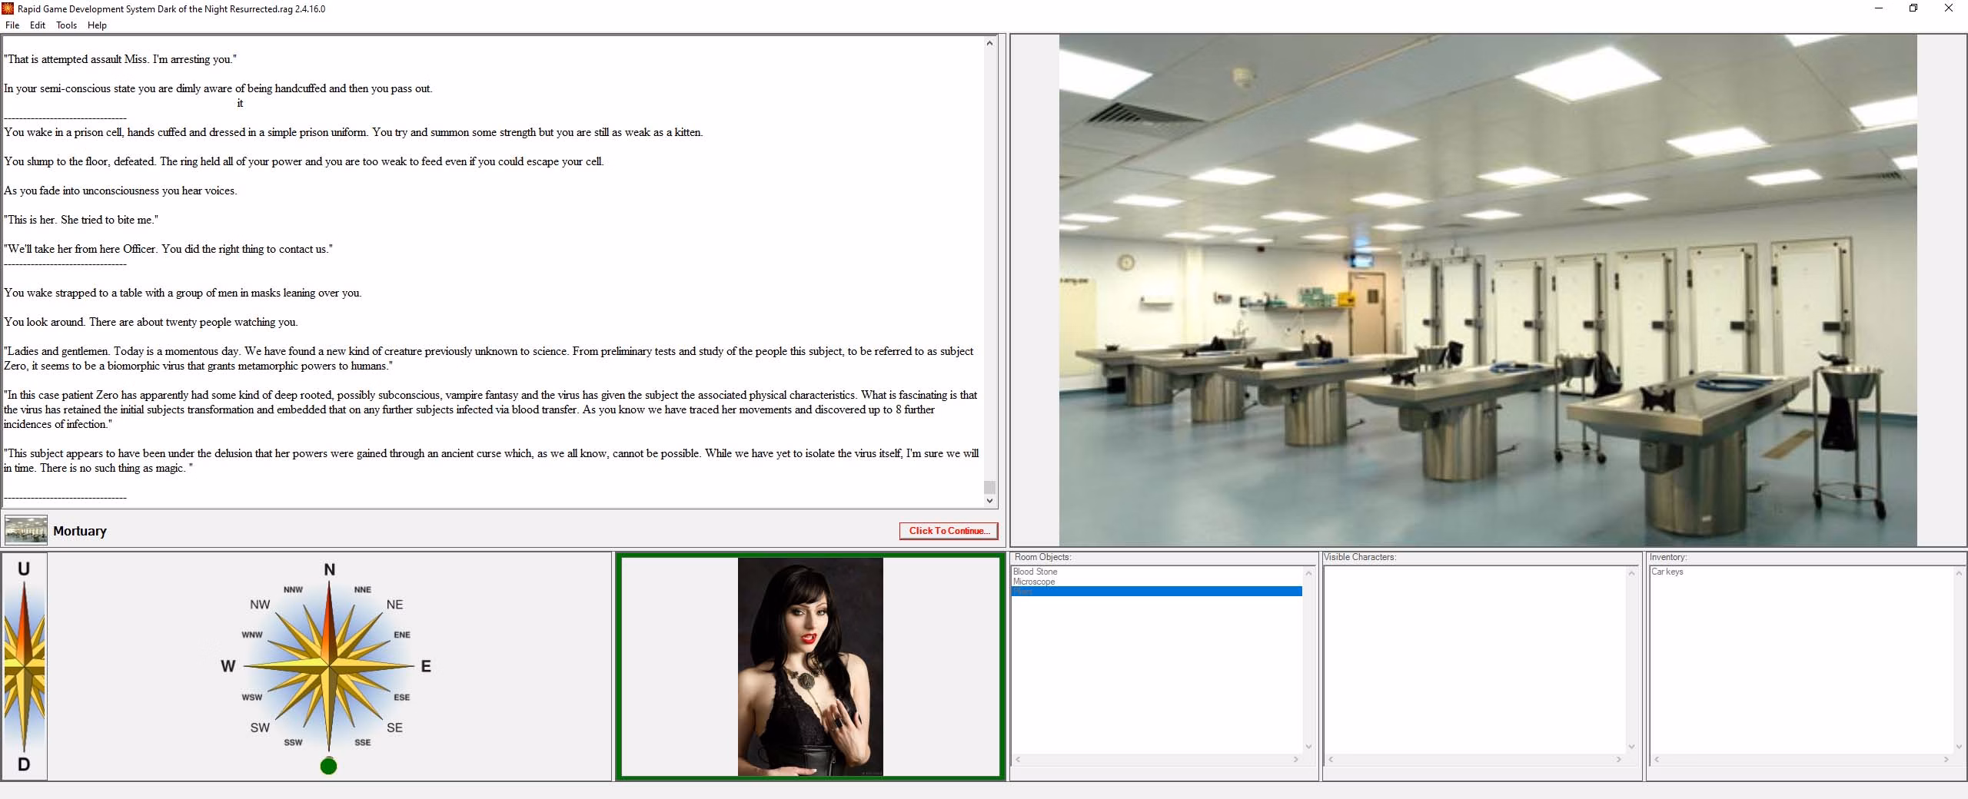
Task: Go southwest via the SW compass point
Action: pyautogui.click(x=260, y=728)
